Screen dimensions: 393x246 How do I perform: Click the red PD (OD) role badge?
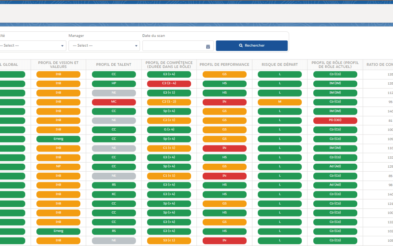tap(335, 120)
